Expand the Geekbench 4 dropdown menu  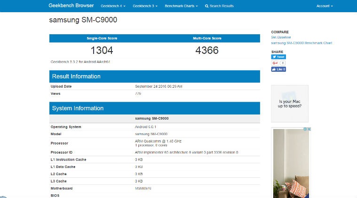click(x=113, y=6)
